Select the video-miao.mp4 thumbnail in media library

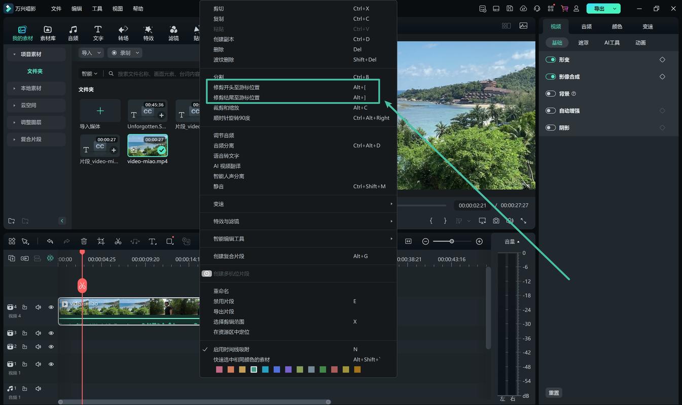click(x=147, y=147)
